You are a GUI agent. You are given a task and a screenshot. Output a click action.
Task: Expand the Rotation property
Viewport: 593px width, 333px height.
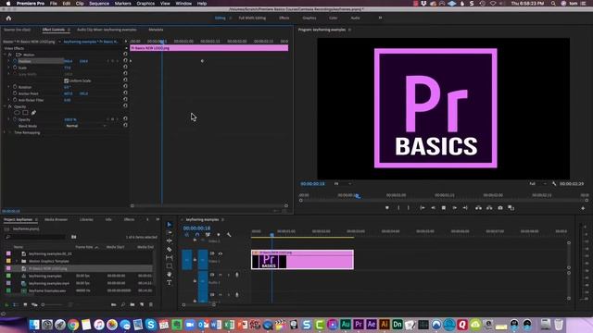coord(8,87)
